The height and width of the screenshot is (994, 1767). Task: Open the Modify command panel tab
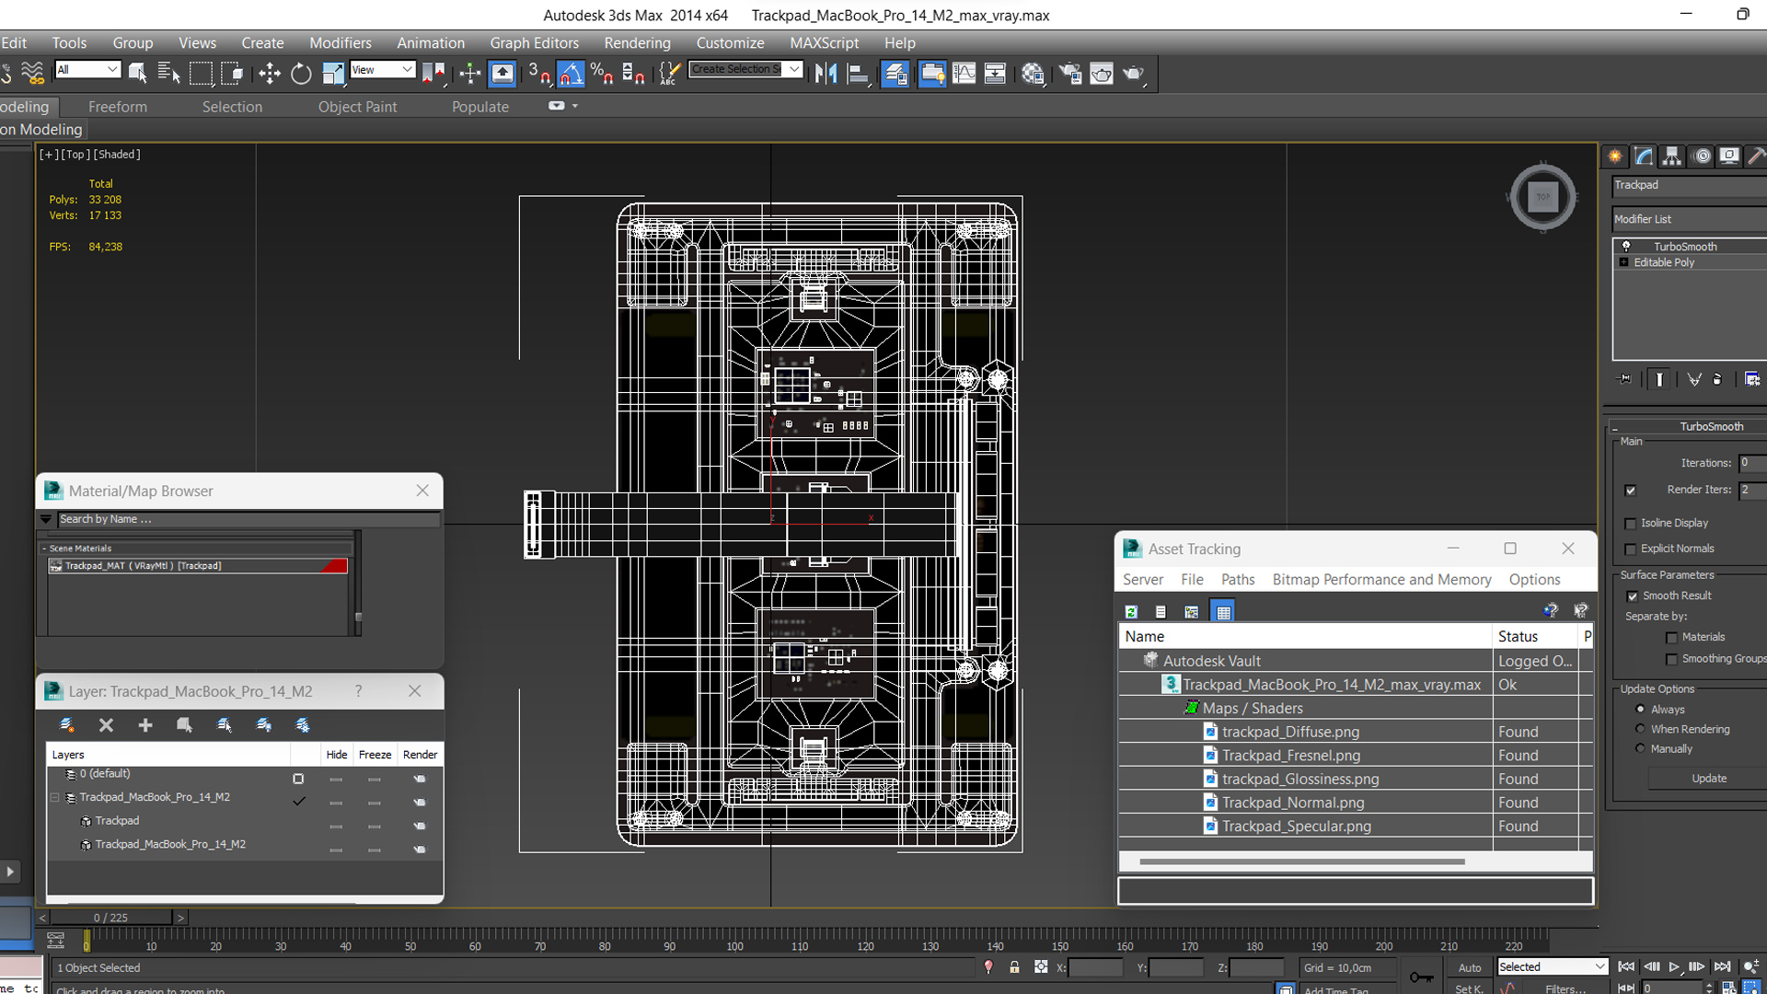(1644, 156)
